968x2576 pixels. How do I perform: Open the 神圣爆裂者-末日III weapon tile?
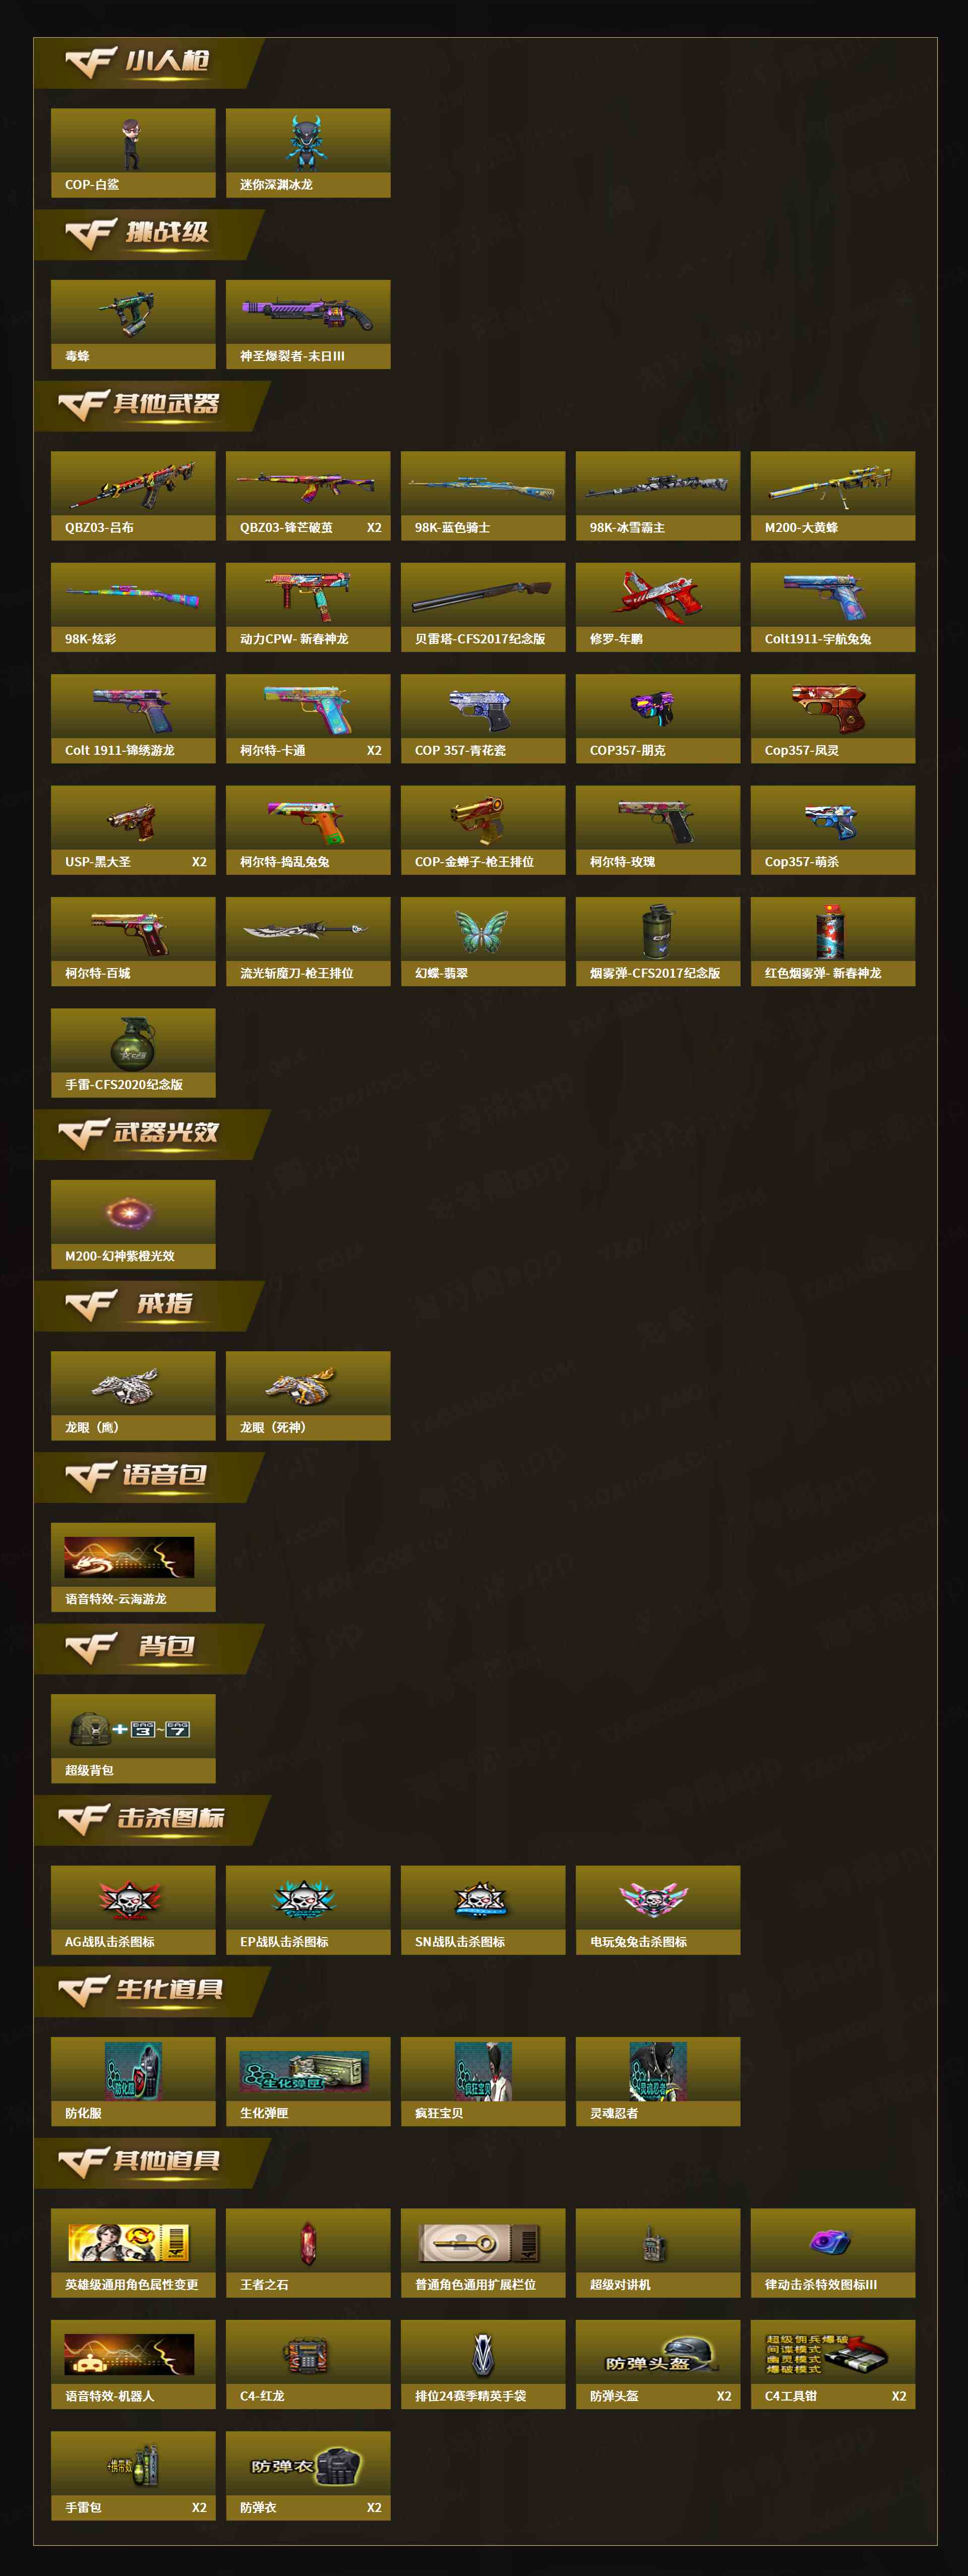[x=308, y=324]
